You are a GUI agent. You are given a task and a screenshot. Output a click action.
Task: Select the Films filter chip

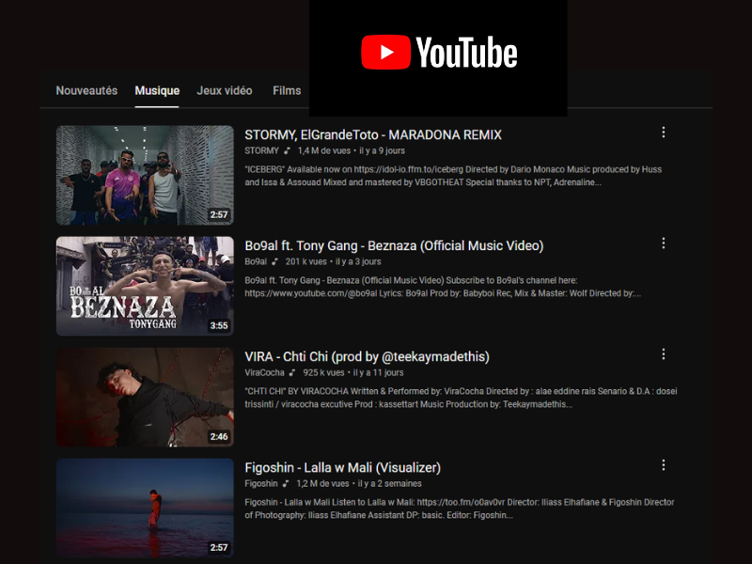(286, 90)
